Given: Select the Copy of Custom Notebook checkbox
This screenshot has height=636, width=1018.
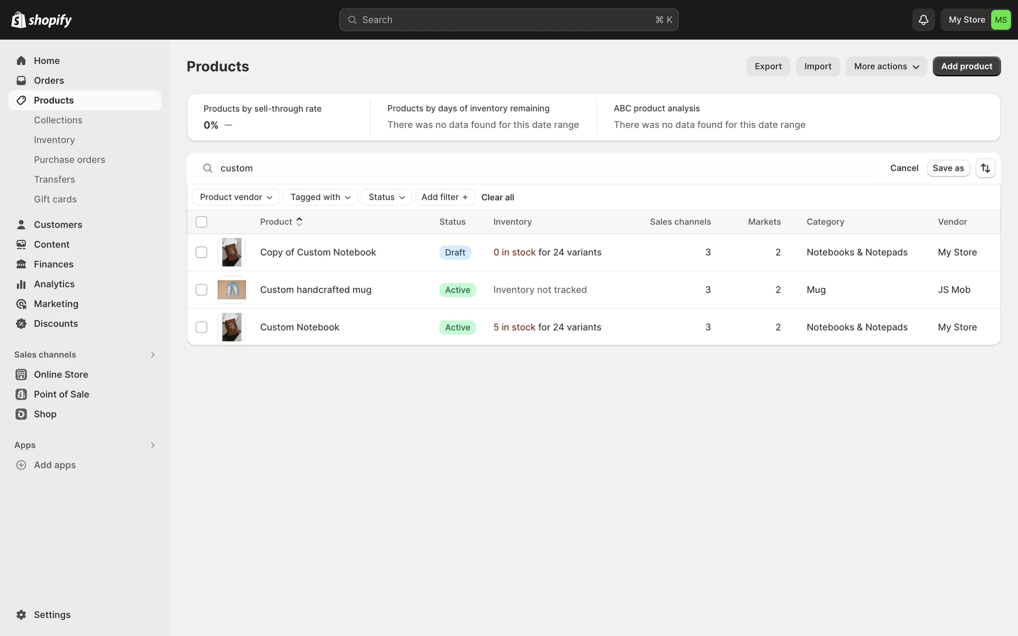Looking at the screenshot, I should pyautogui.click(x=201, y=252).
